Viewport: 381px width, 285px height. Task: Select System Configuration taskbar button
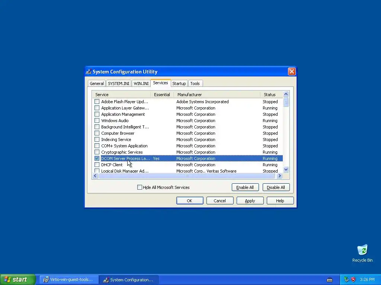[129, 280]
